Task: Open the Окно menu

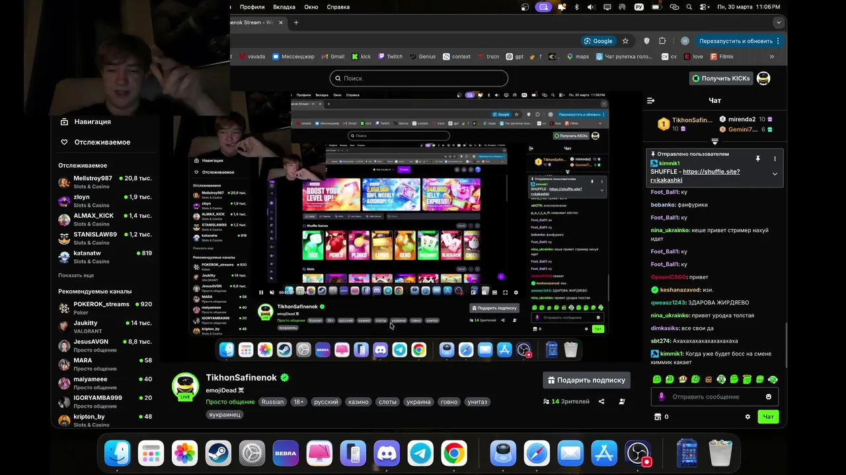Action: tap(311, 7)
